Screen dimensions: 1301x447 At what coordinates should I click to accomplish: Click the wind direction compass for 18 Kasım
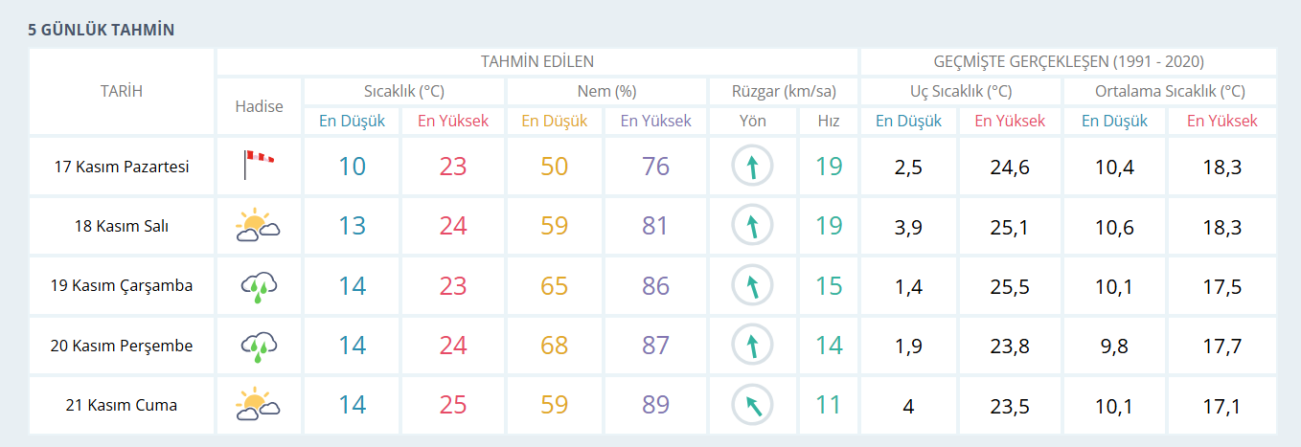tap(752, 226)
